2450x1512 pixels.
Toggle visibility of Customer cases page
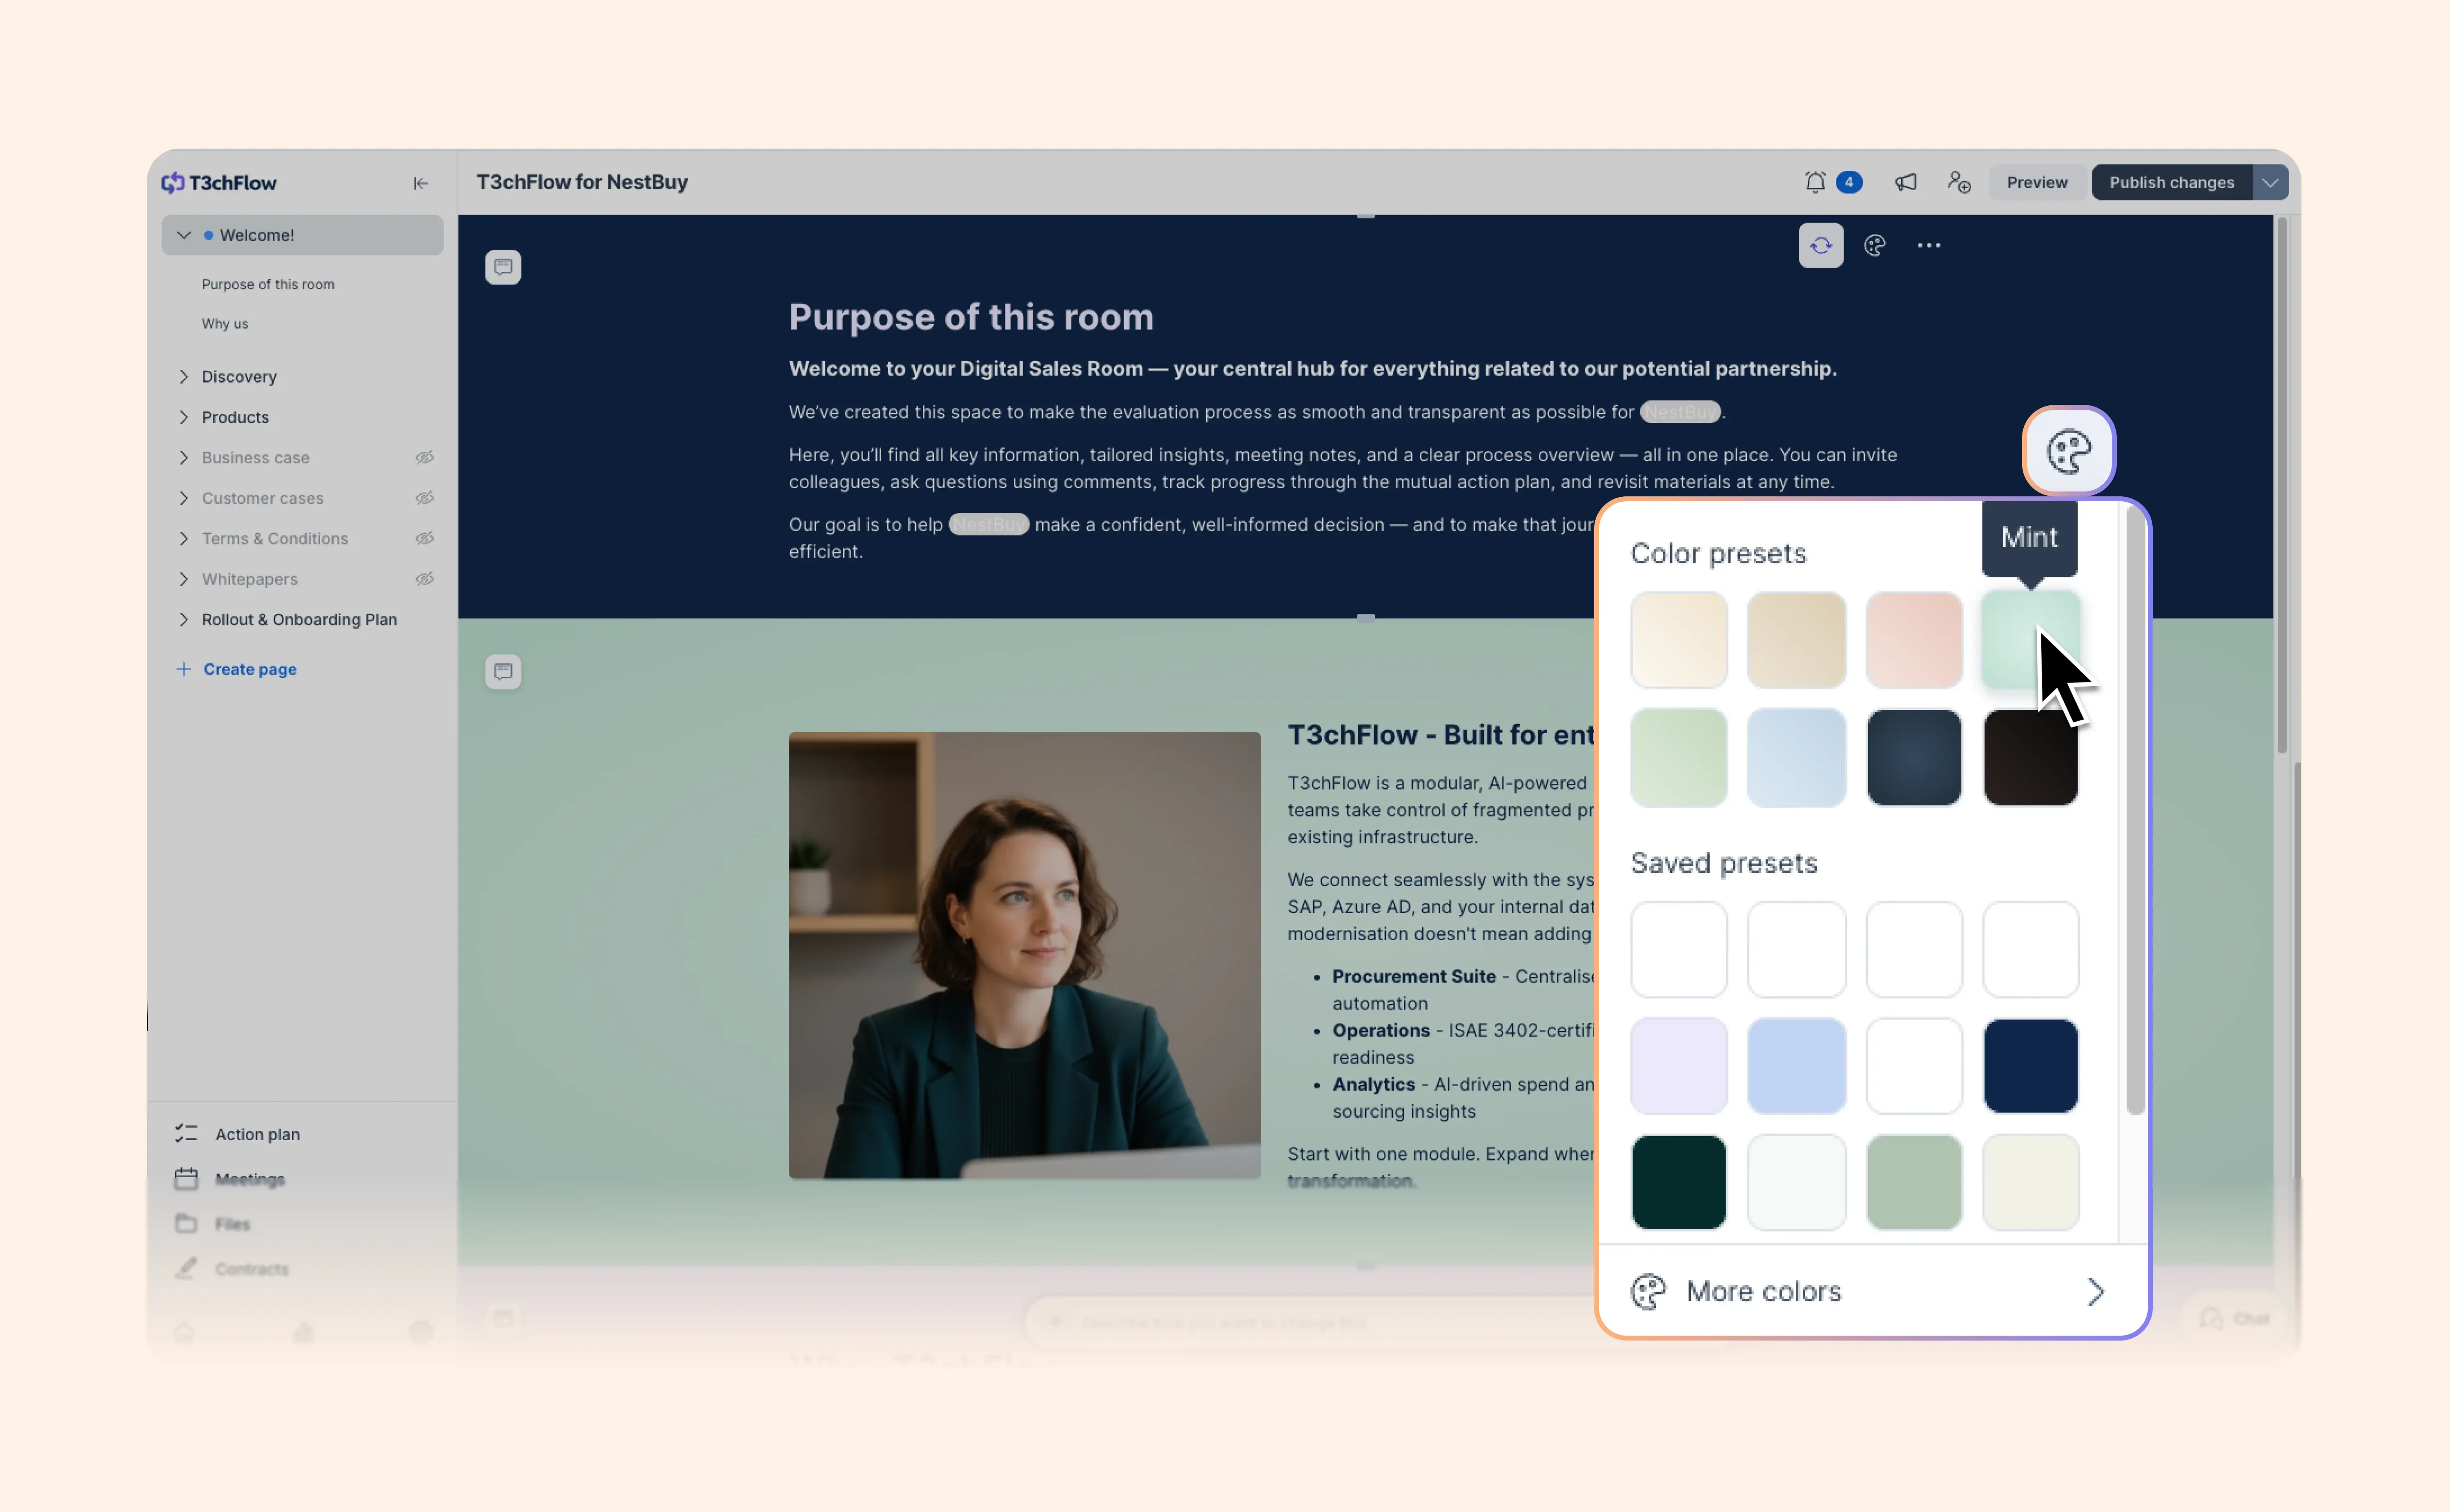425,498
